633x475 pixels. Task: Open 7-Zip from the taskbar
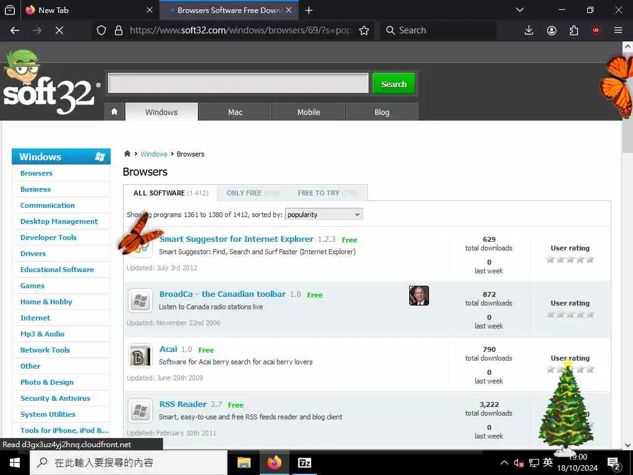point(304,463)
